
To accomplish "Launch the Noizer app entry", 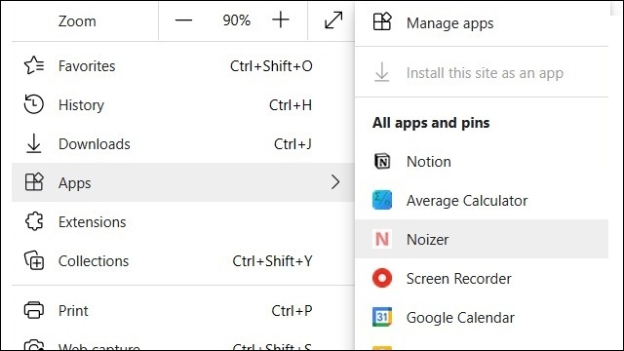I will tap(482, 239).
